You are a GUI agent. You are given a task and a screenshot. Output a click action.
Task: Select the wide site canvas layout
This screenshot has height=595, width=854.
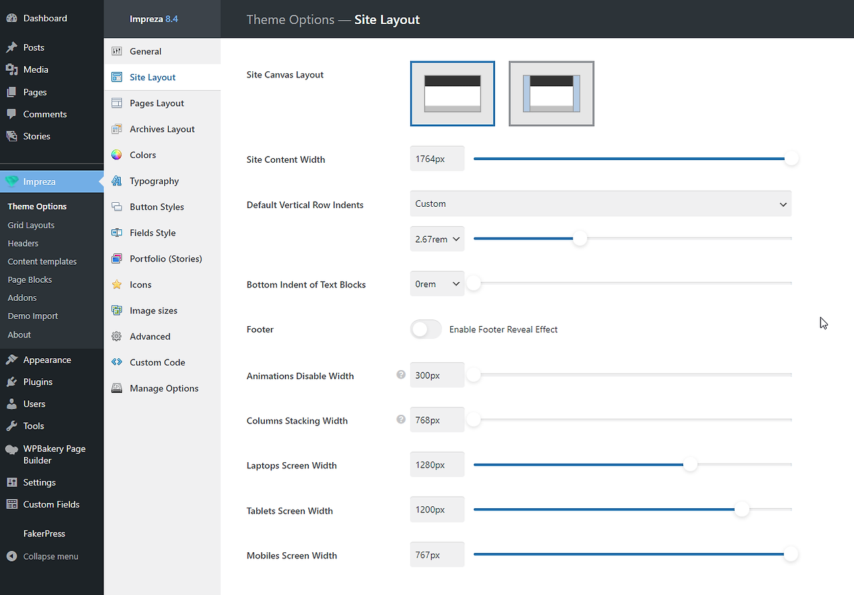click(452, 93)
